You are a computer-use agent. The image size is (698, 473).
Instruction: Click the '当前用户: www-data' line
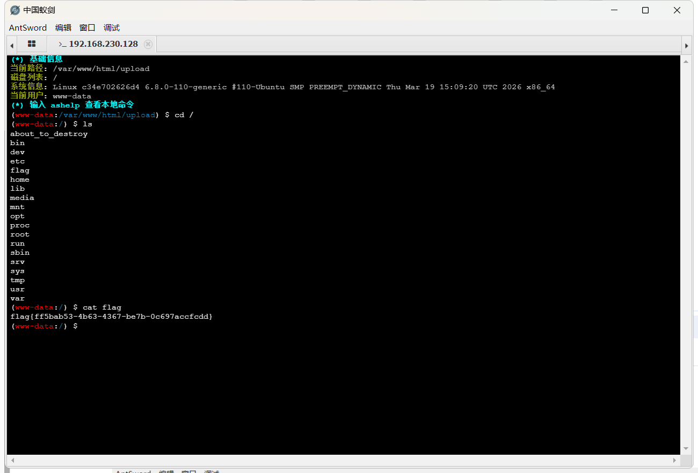(x=50, y=96)
